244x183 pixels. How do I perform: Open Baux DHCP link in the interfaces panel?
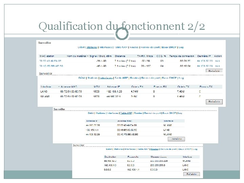click(169, 78)
